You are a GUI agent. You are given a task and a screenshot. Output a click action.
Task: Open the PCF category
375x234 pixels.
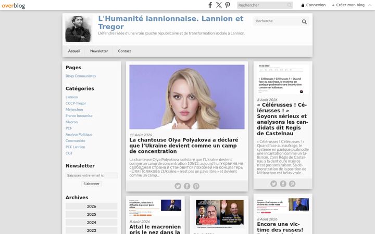[x=69, y=128]
